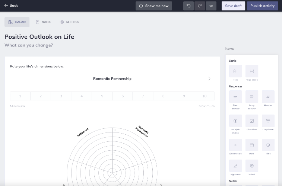
Task: Add a Checkbox item
Action: 252,121
